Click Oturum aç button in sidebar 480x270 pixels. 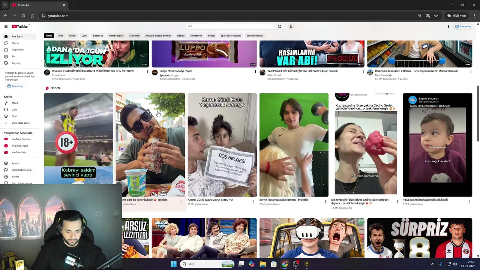click(15, 86)
